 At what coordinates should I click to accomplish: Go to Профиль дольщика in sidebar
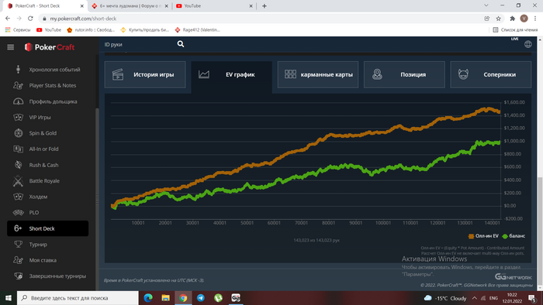coord(53,101)
